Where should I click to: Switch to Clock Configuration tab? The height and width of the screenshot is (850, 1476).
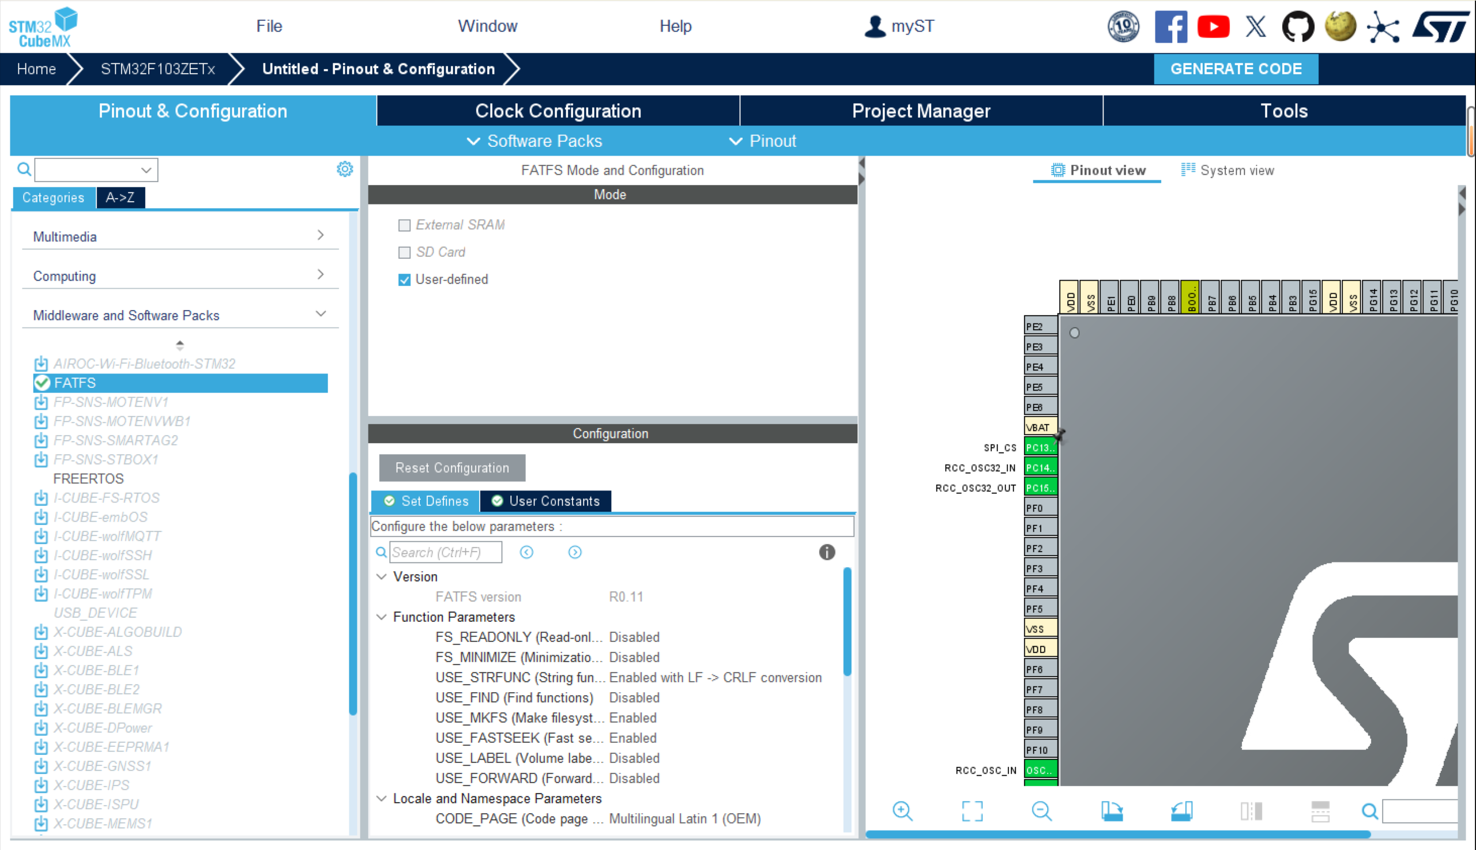click(558, 111)
